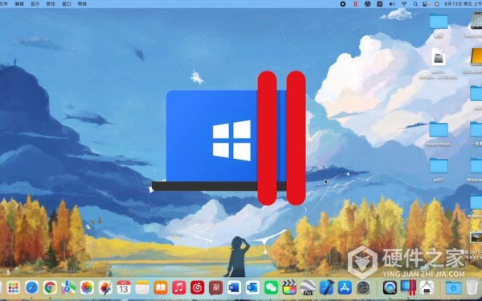Launch Final Cut Pro from the dock

click(x=289, y=288)
